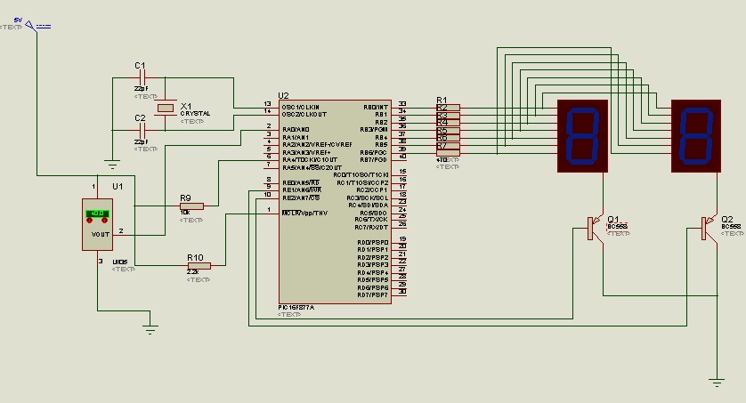The image size is (746, 403).
Task: Click the LM35 part label below U1
Action: tap(120, 262)
